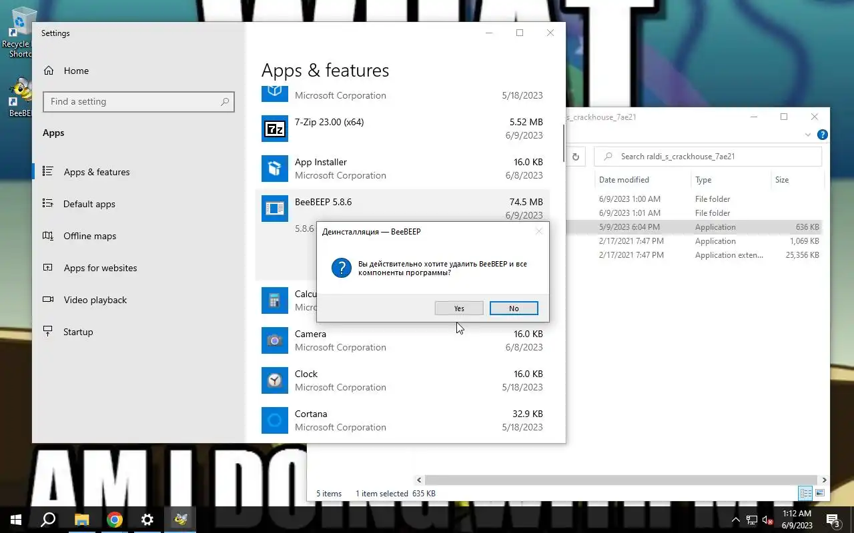Click the blue question mark dialog icon
Viewport: 854px width, 533px height.
click(x=342, y=268)
